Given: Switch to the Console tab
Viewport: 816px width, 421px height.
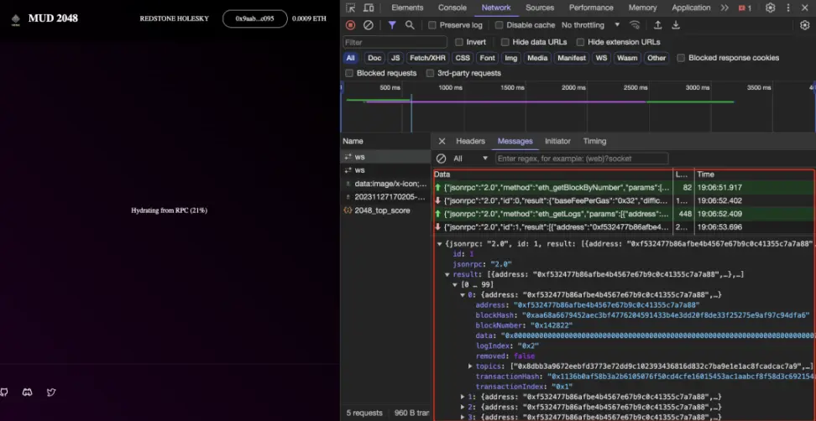Looking at the screenshot, I should (x=452, y=8).
